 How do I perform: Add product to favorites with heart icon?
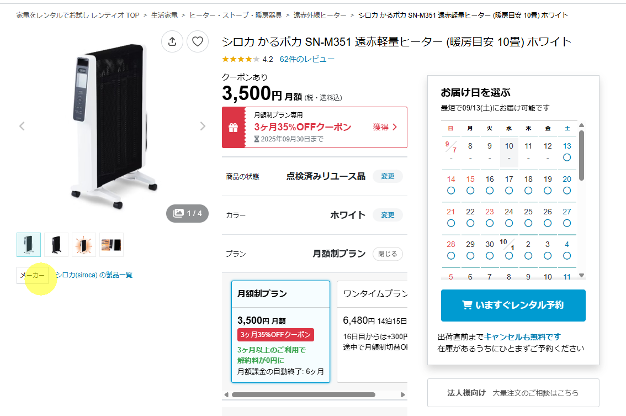click(198, 41)
